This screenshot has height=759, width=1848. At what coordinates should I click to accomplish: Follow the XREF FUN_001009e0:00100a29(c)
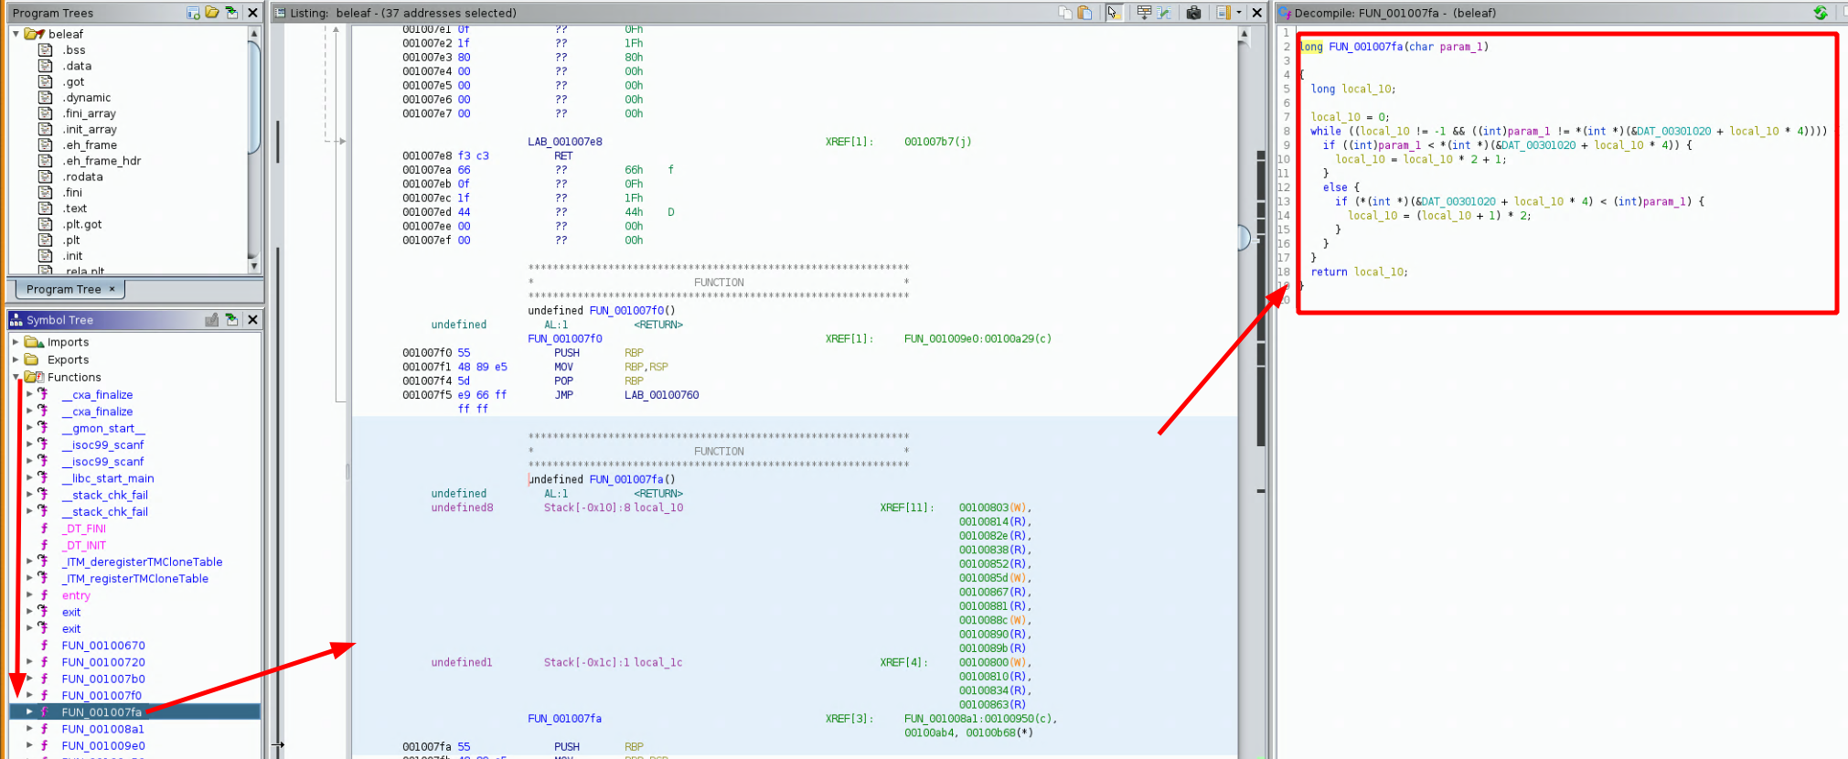pyautogui.click(x=977, y=338)
